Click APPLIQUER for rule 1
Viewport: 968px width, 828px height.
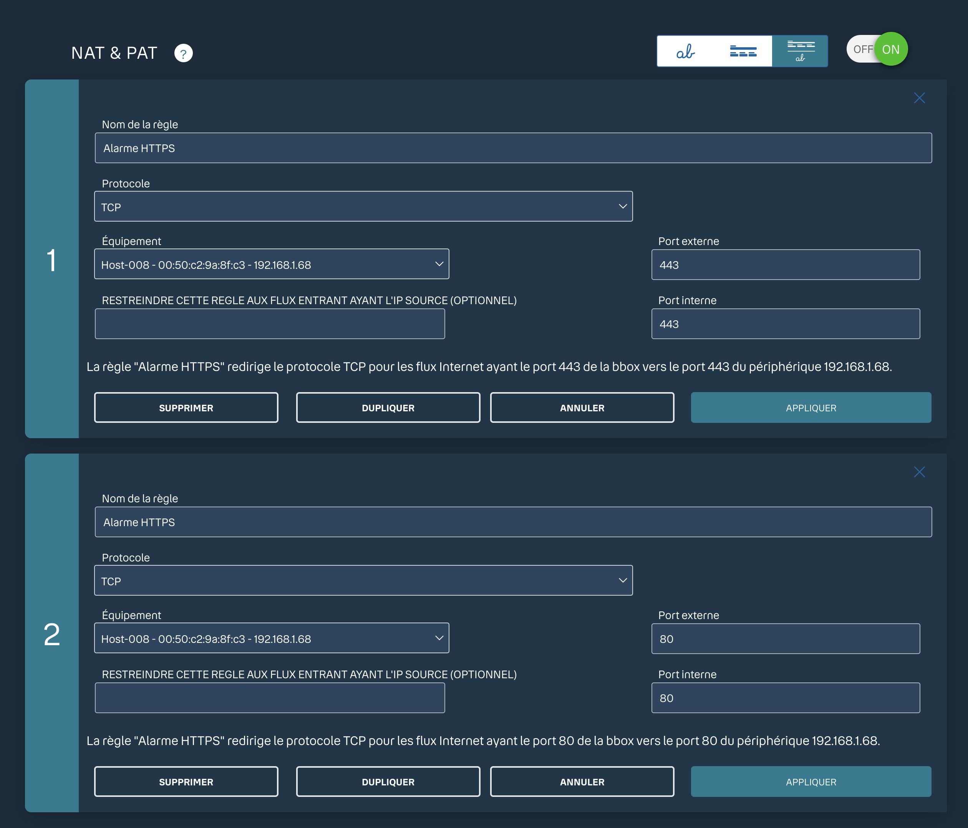point(811,408)
